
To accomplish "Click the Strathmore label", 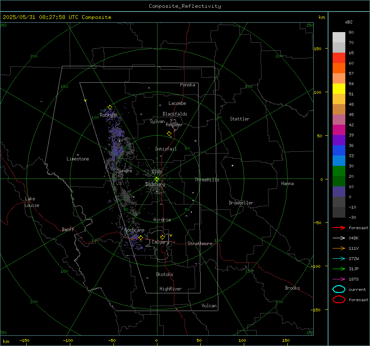I will pos(200,244).
